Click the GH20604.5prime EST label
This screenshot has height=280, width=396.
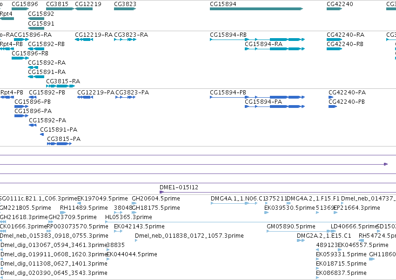tap(156, 199)
